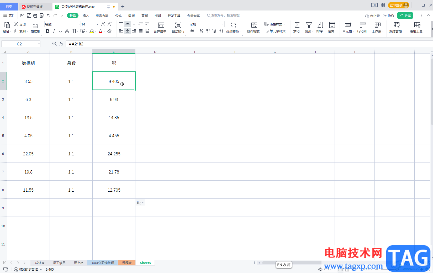Image resolution: width=433 pixels, height=273 pixels.
Task: Cut selection with scissors 剪切
Action: pos(20,24)
